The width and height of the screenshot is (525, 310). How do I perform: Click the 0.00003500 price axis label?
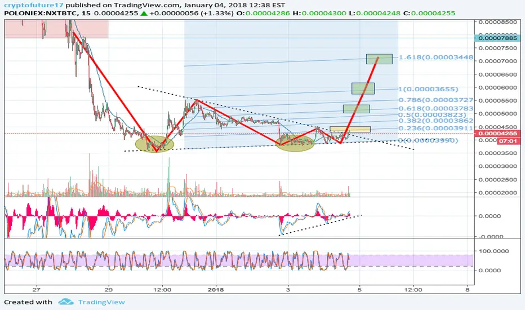[497, 153]
